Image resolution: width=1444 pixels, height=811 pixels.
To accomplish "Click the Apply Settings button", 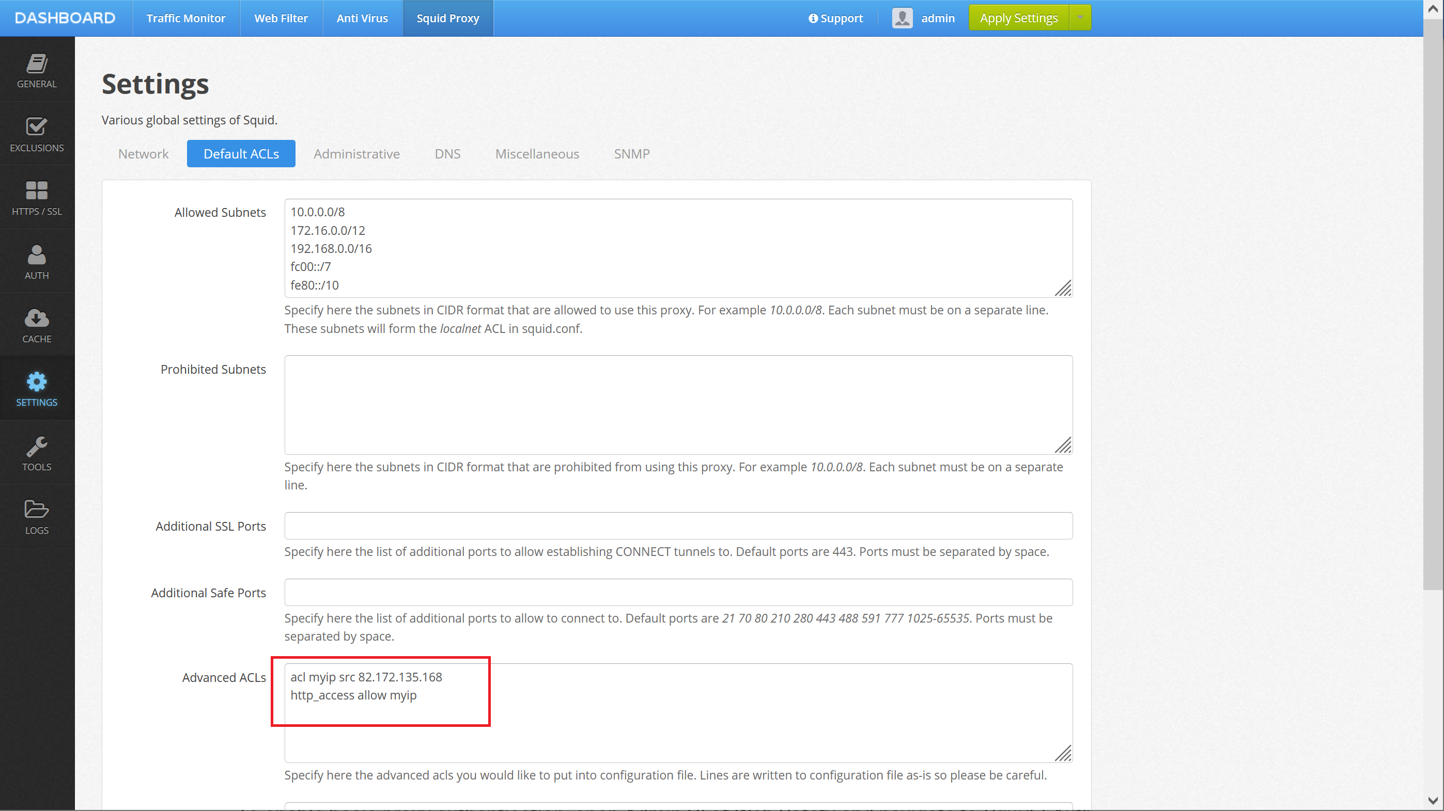I will (1018, 18).
